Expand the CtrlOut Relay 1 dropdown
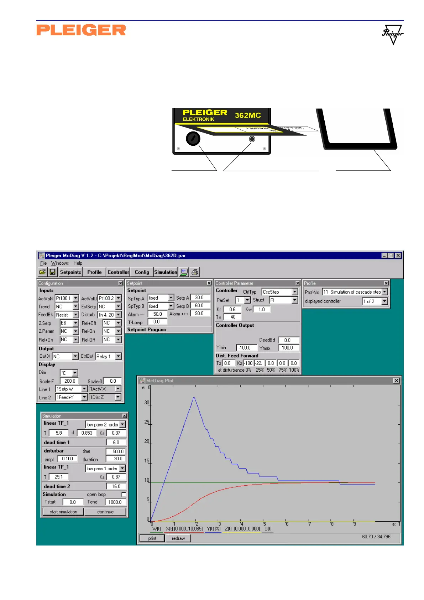The width and height of the screenshot is (424, 600). [118, 356]
